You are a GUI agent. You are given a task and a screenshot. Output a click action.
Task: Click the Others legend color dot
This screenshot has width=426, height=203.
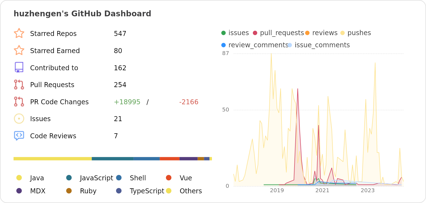[x=169, y=191]
